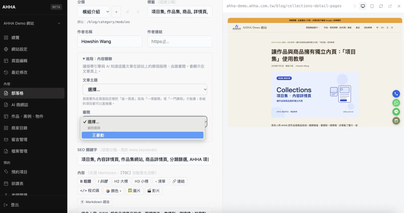404x213 pixels.
Task: Click LINE chat floating button
Action: 396,112
